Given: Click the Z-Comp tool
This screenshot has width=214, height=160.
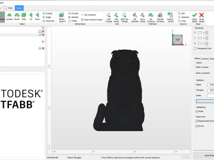Looking at the screenshot, I should pyautogui.click(x=73, y=13).
